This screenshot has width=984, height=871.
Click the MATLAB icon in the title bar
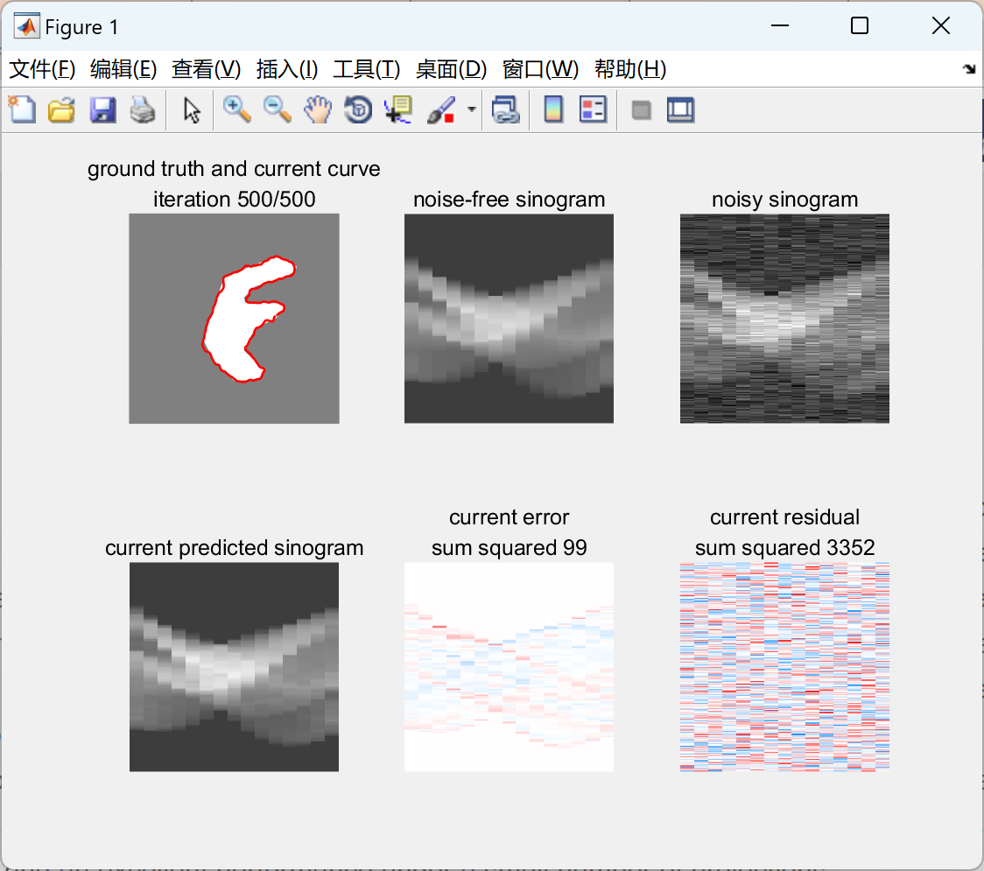click(26, 26)
